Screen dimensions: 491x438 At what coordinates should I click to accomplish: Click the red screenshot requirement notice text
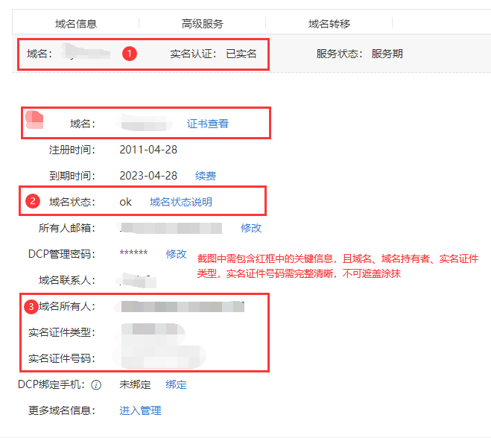click(337, 266)
